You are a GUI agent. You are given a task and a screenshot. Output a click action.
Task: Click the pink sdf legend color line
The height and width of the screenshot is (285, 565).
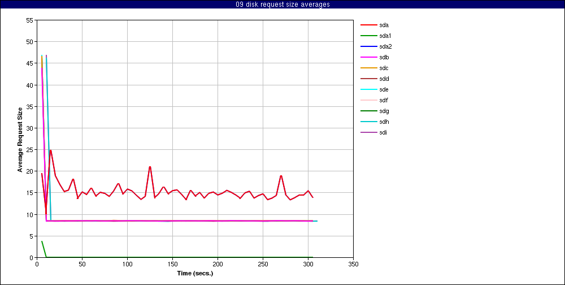368,100
